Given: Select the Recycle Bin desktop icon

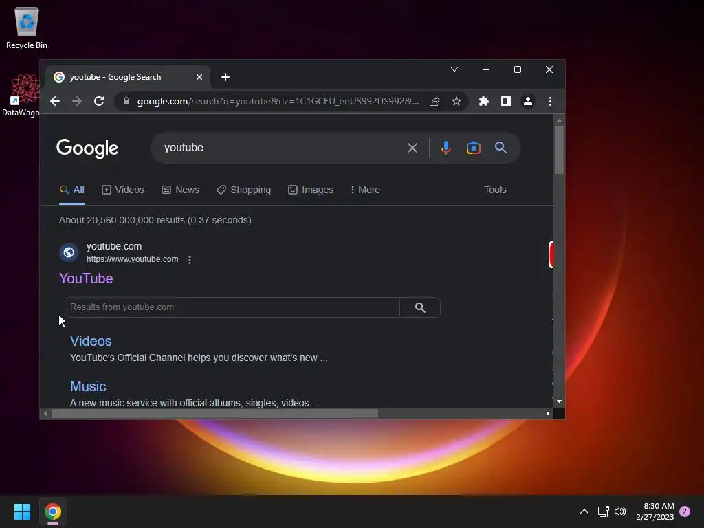Looking at the screenshot, I should 27,27.
